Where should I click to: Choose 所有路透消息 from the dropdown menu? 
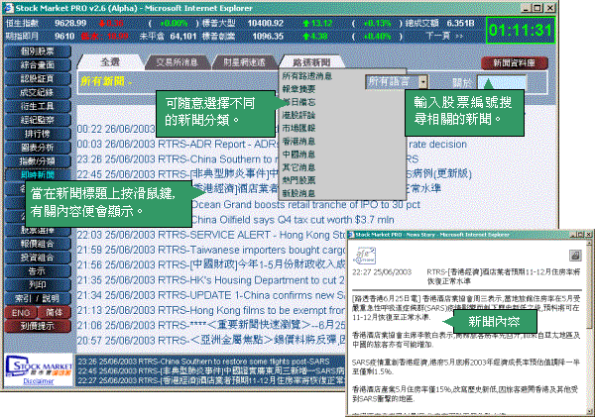click(x=307, y=76)
